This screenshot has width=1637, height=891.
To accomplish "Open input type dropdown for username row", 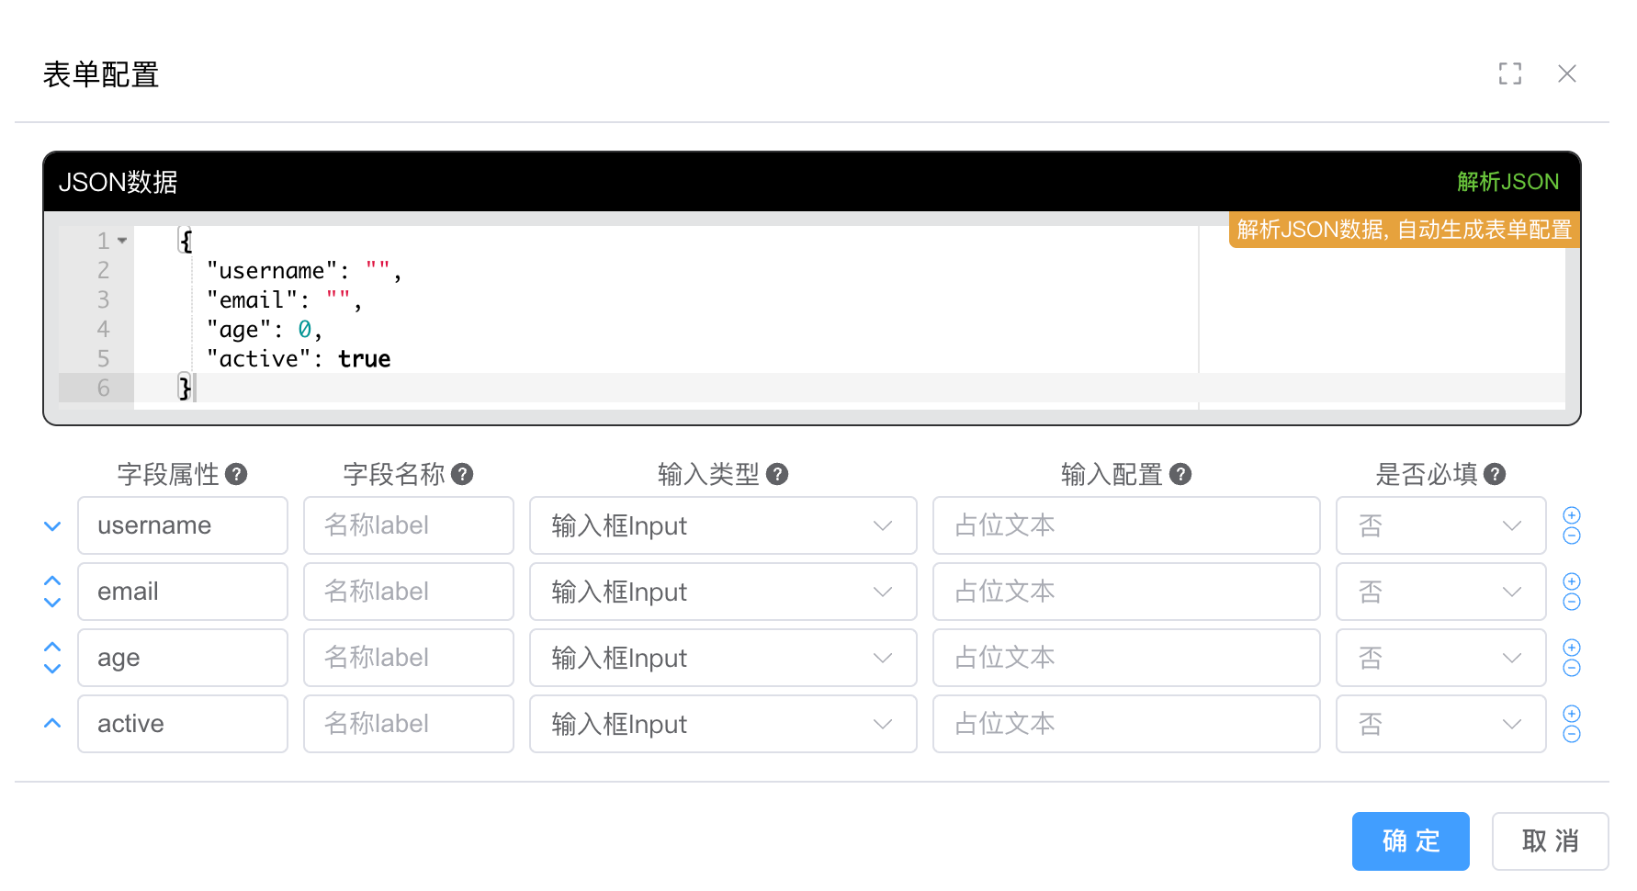I will pyautogui.click(x=722, y=525).
